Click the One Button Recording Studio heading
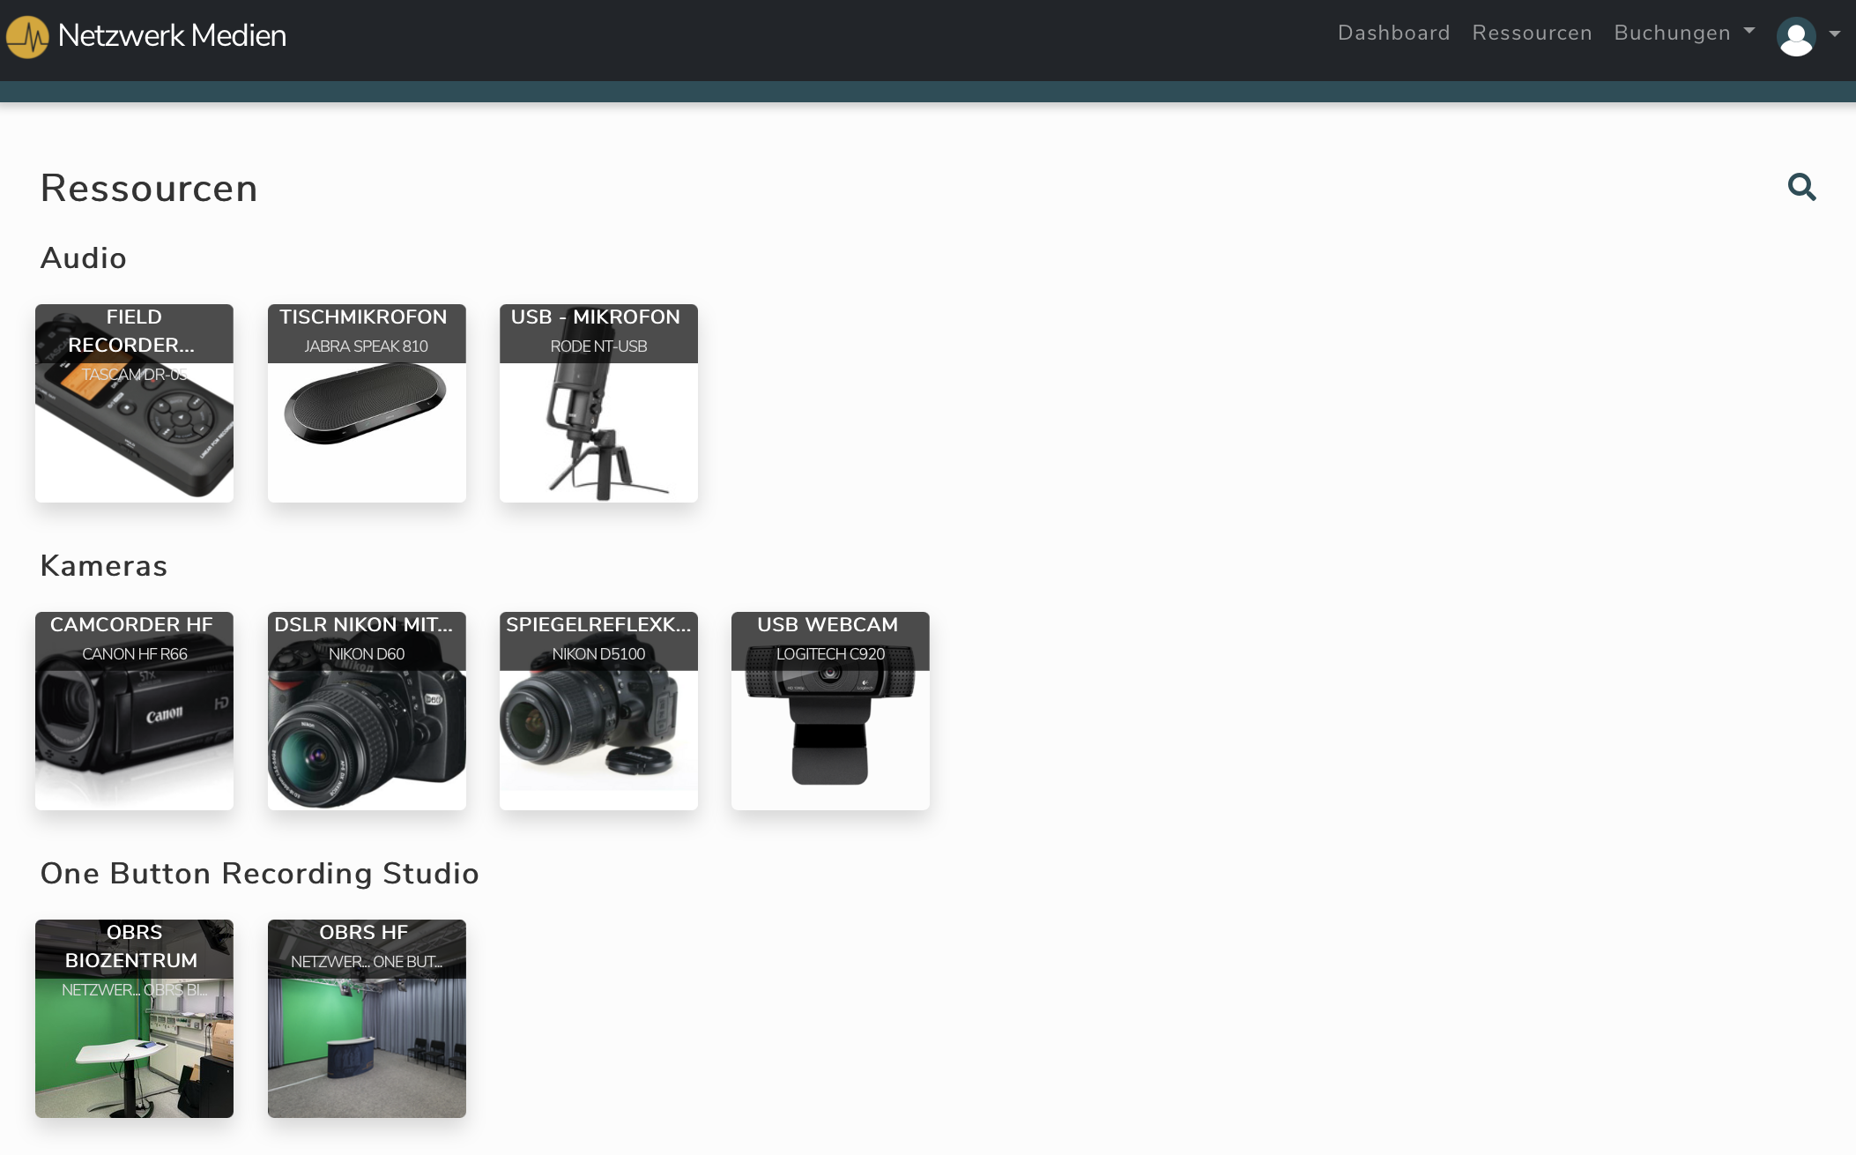Screen dimensions: 1856x1155 pyautogui.click(x=260, y=873)
